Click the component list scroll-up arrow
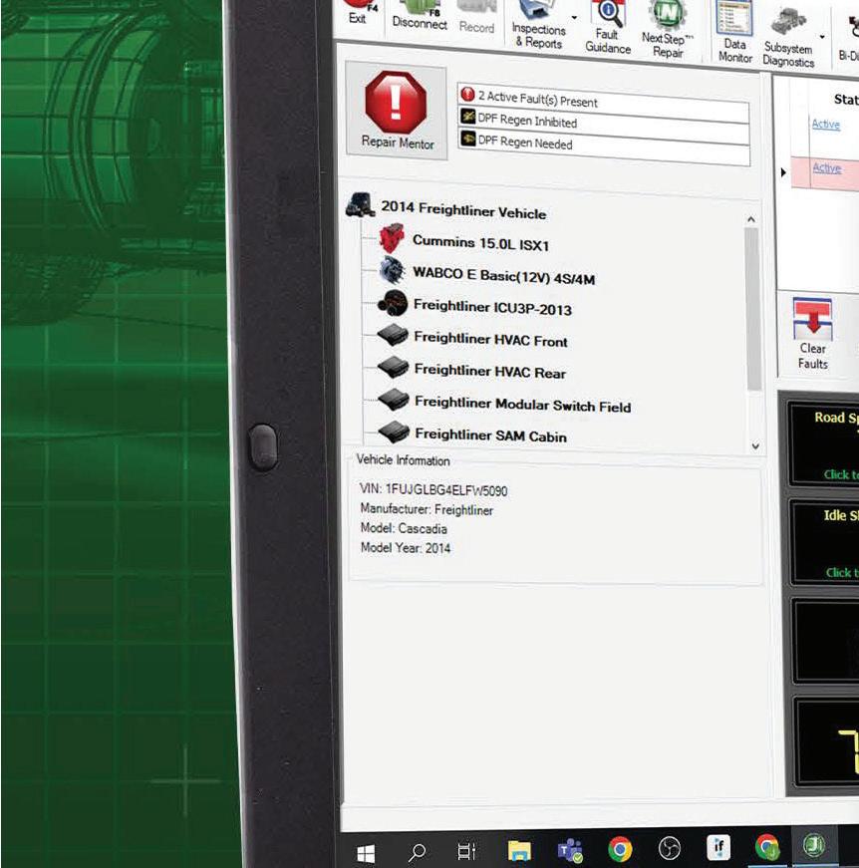859x868 pixels. 751,220
